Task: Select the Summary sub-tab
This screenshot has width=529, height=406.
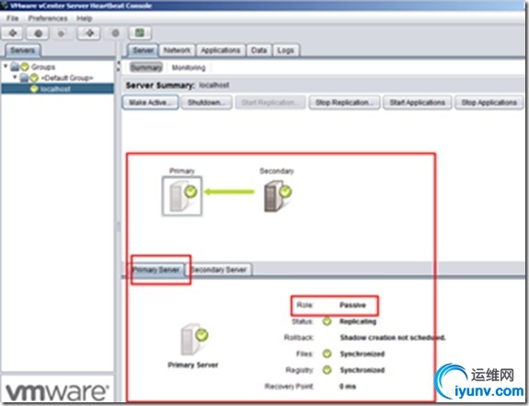Action: click(146, 67)
